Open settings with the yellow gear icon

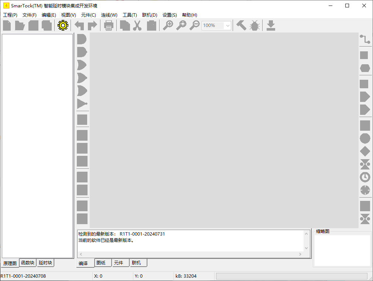pyautogui.click(x=63, y=25)
